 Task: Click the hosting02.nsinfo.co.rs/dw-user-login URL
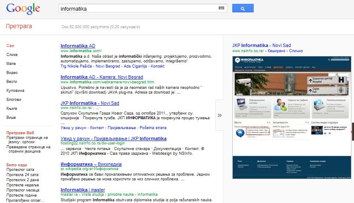tap(93, 143)
